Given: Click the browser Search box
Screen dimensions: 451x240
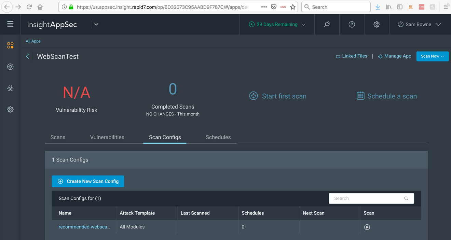Looking at the screenshot, I should 336,7.
